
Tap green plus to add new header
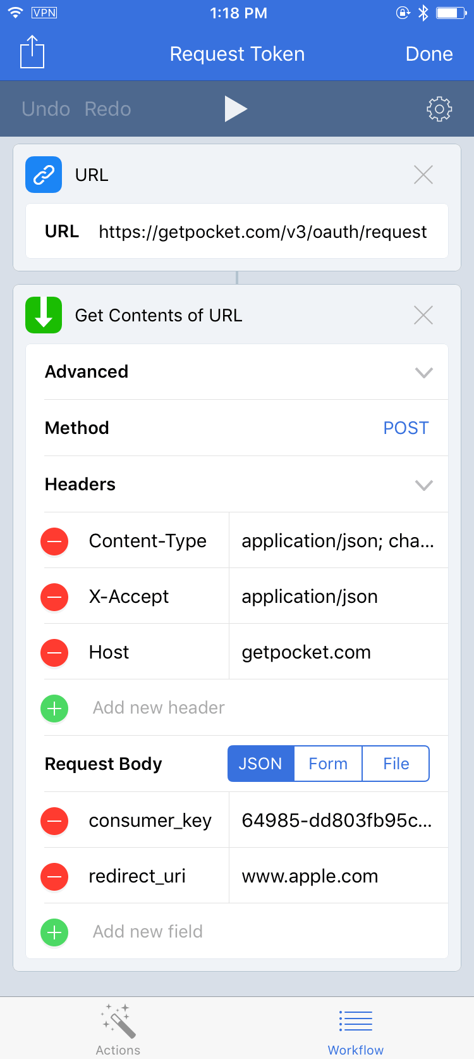54,709
